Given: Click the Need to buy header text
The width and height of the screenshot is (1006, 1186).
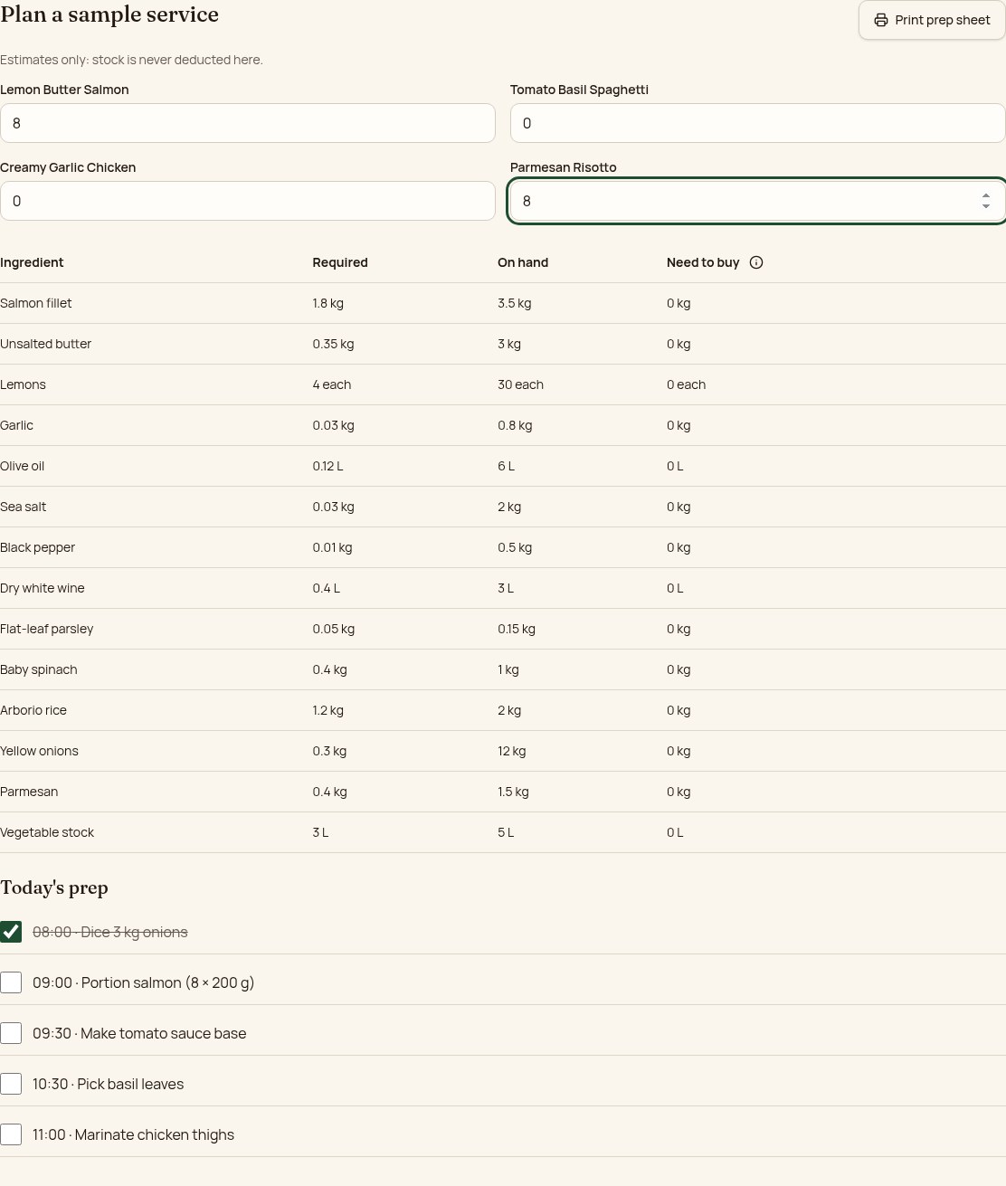Looking at the screenshot, I should point(703,262).
